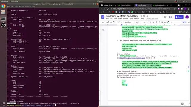Viewport: 191px width, 107px height.
Task: Open the Math bookmarks folder
Action: pyautogui.click(x=138, y=12)
